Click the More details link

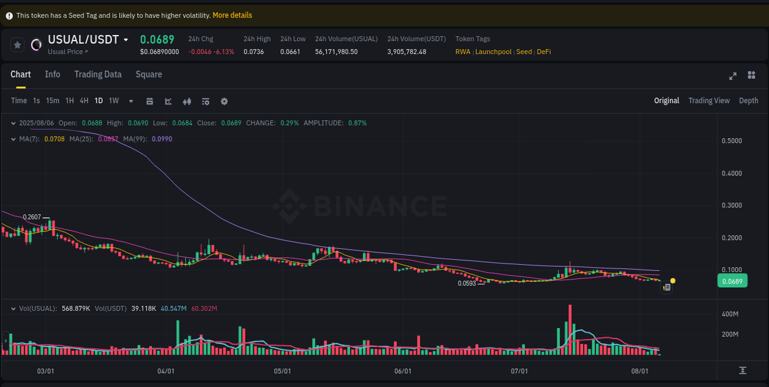point(232,15)
